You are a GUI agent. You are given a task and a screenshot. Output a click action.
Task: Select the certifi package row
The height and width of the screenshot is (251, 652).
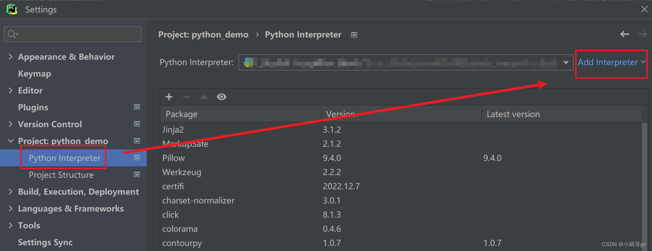coord(401,186)
